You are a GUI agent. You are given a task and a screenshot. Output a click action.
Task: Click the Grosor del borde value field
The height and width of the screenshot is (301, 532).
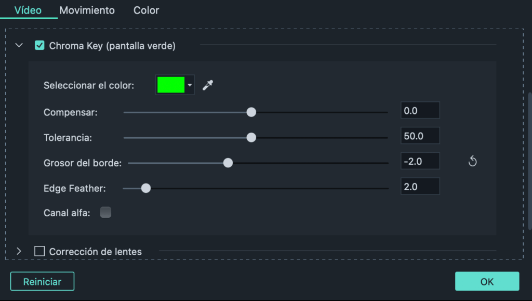[x=420, y=161]
